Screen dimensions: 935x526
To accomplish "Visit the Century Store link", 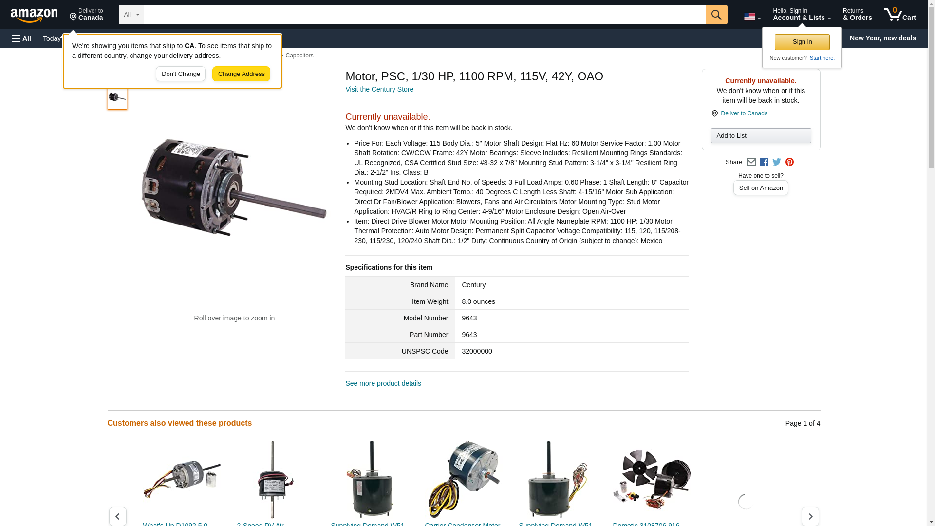I will (x=379, y=89).
